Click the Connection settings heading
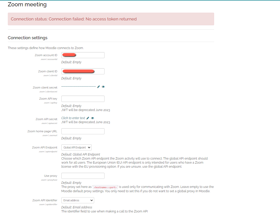Image resolution: width=280 pixels, height=219 pixels. tap(28, 37)
